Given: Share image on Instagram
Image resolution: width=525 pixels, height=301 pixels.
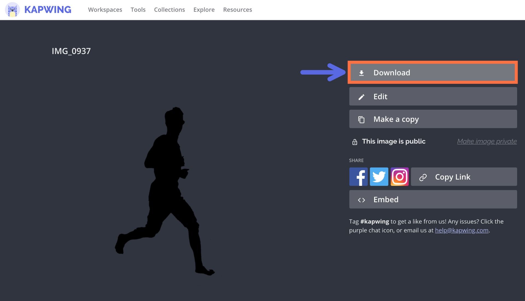Looking at the screenshot, I should pyautogui.click(x=399, y=177).
